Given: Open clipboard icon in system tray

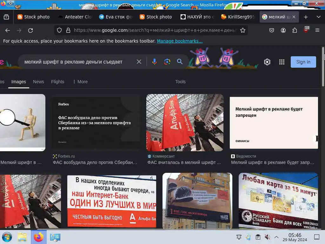Looking at the screenshot, I should click(x=258, y=237).
